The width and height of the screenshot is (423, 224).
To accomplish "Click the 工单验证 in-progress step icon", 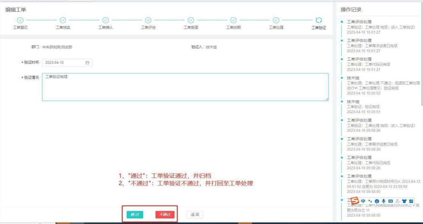I will coord(318,20).
